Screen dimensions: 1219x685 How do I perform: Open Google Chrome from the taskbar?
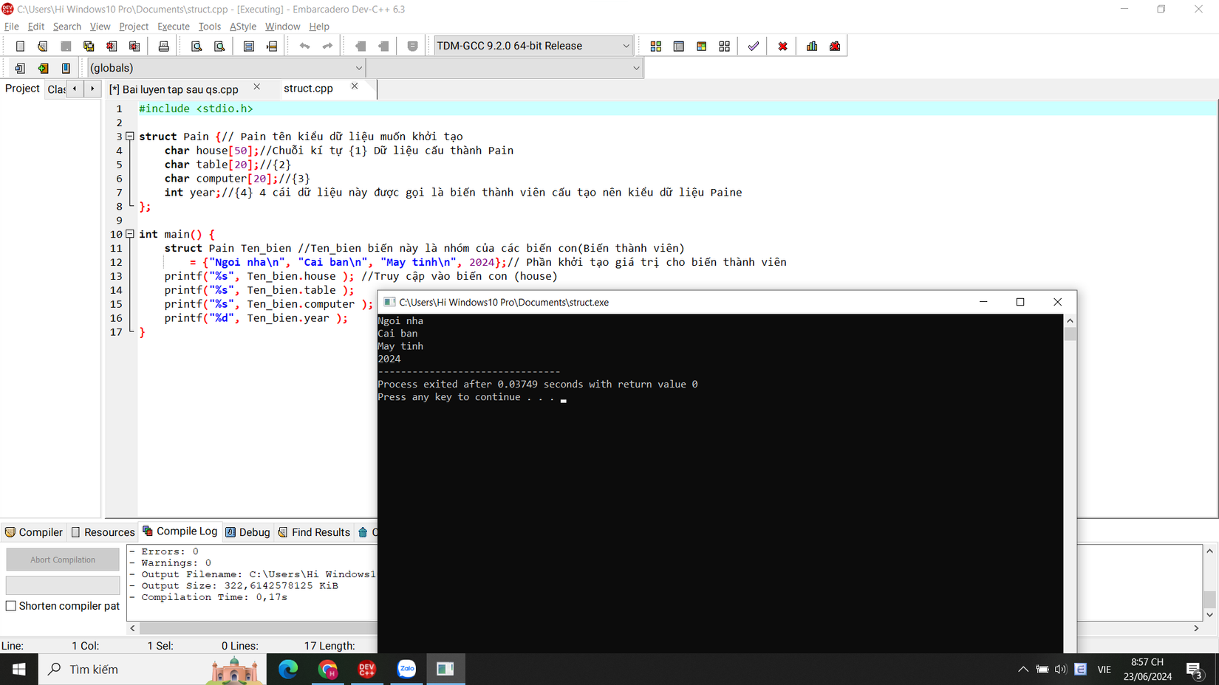click(x=327, y=669)
